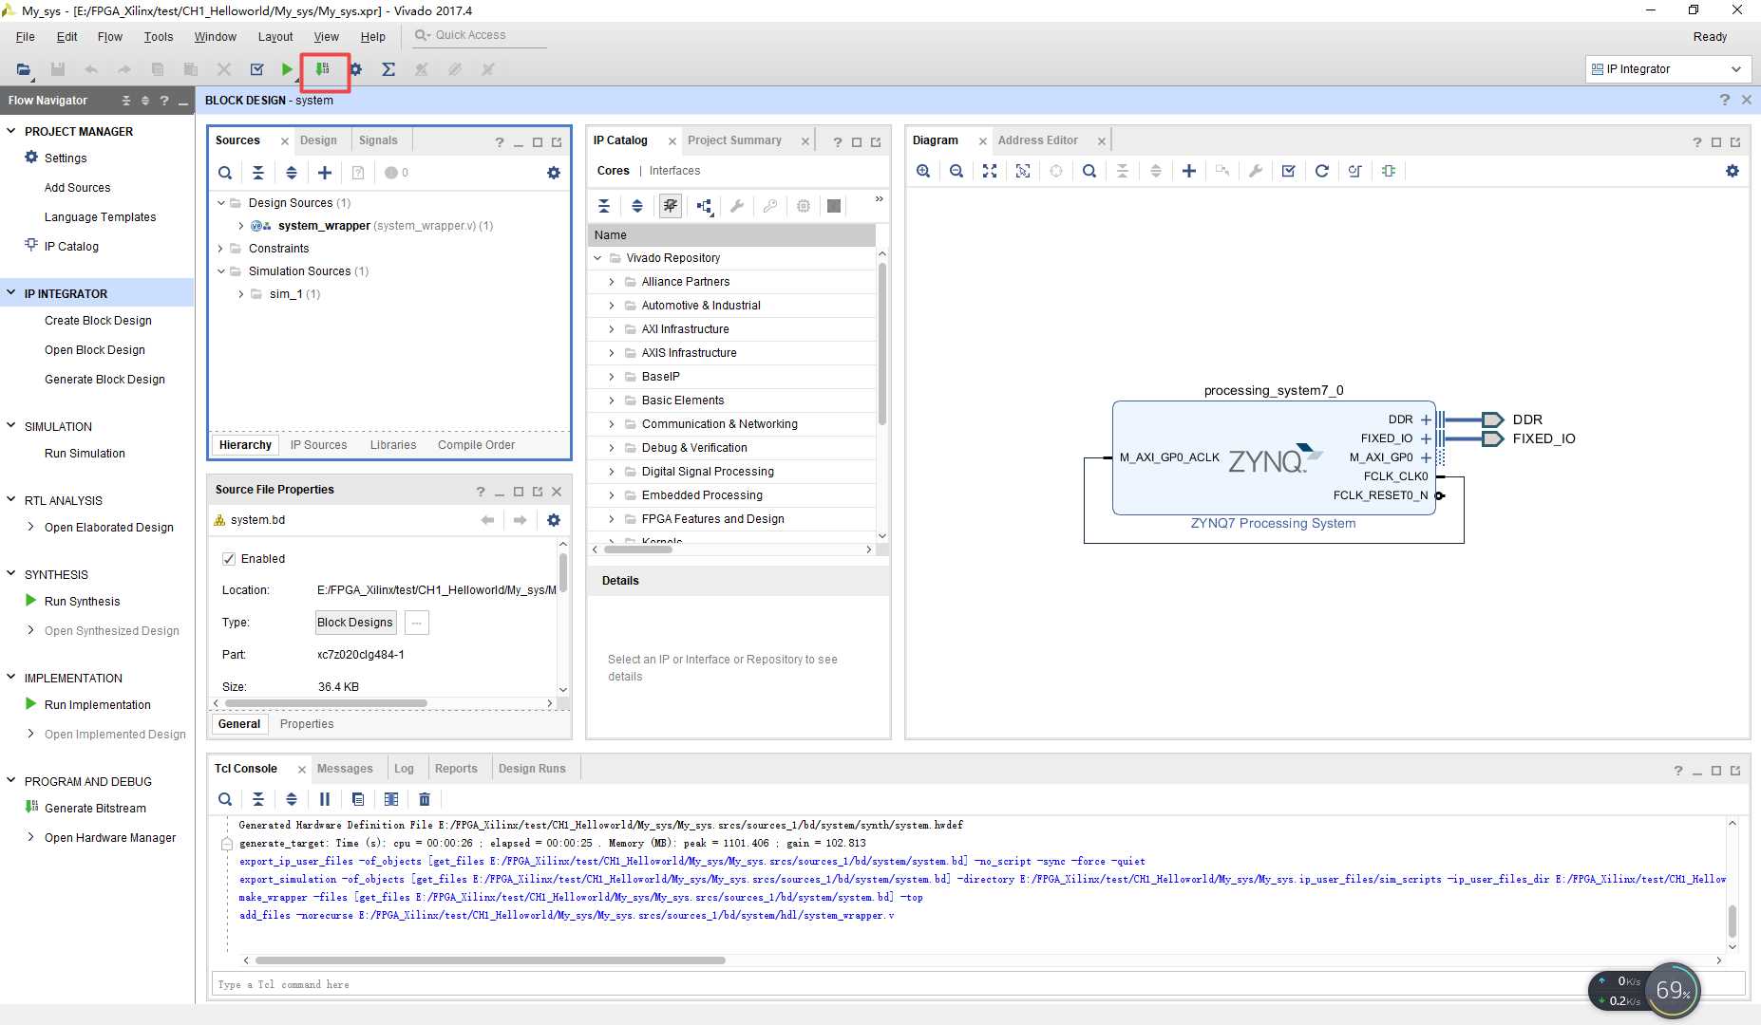Regenerate layout in Diagram toolbar
Viewport: 1761px width, 1025px height.
point(1322,171)
